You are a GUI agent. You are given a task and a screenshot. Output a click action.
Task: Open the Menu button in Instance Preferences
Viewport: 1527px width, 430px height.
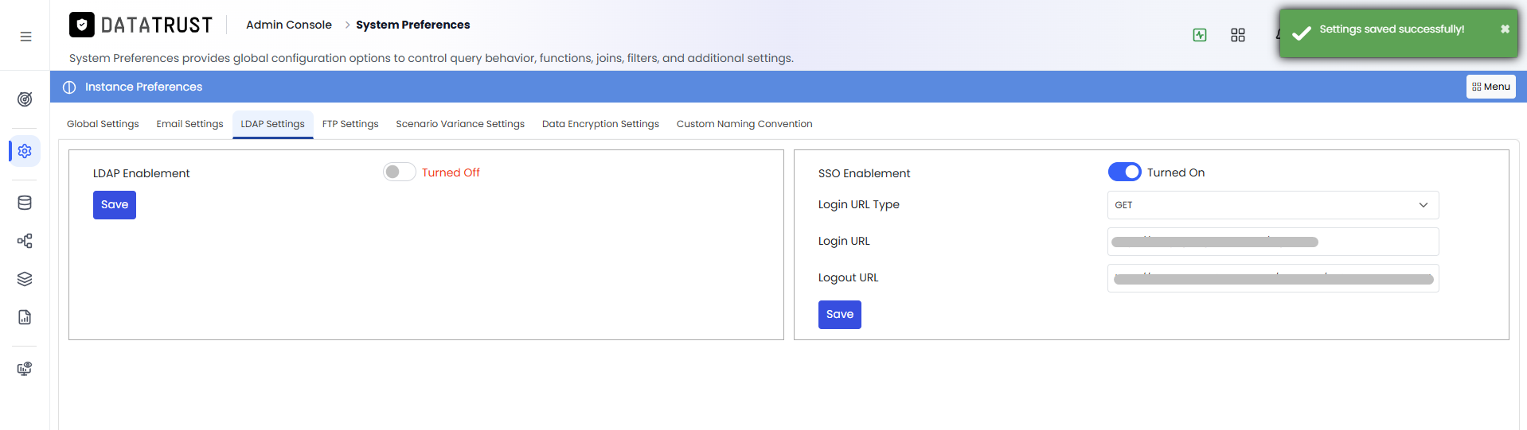[1491, 87]
